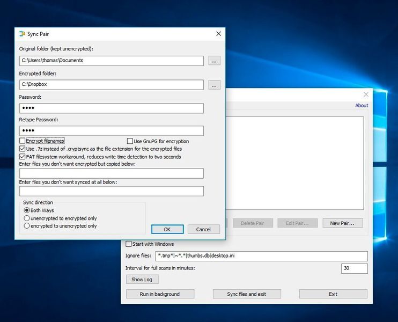Click New Pair button in main window
The image size is (398, 322).
(342, 223)
